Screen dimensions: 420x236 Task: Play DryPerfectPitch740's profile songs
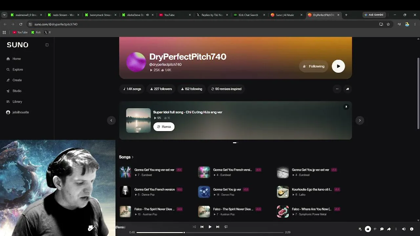(x=338, y=66)
